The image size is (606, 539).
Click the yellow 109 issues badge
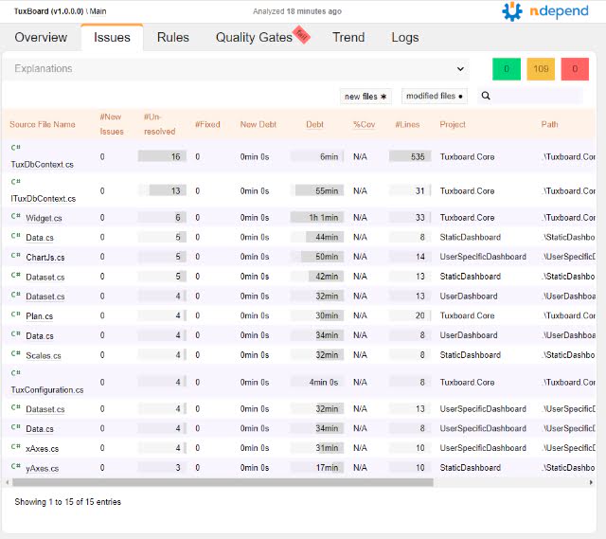(541, 69)
